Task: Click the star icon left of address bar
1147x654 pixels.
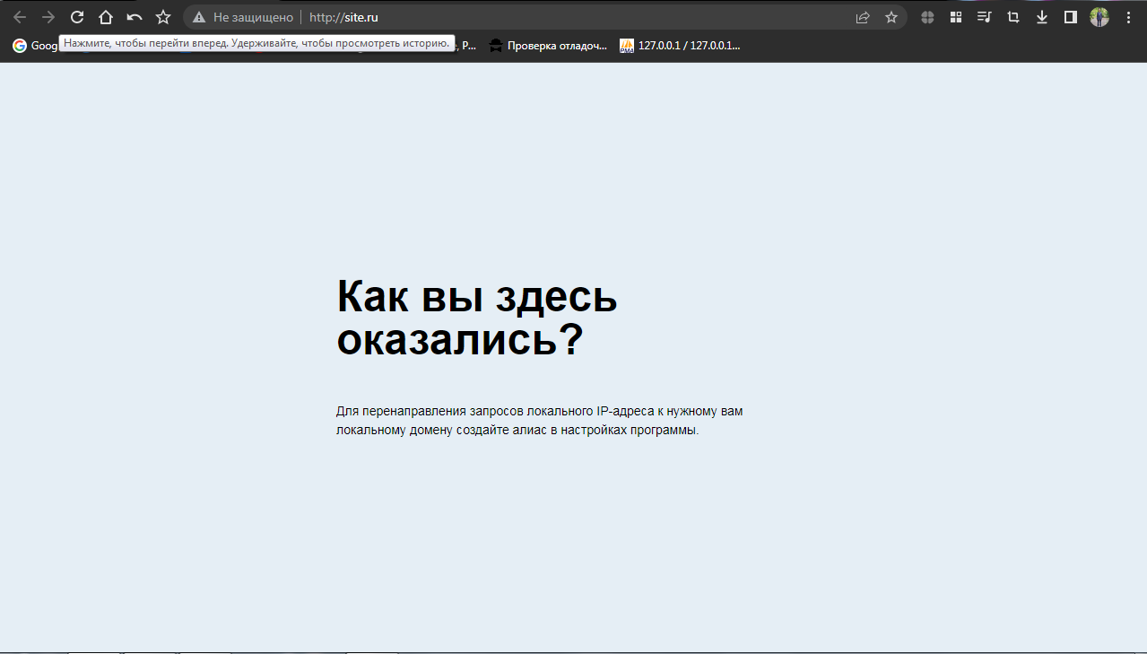Action: pos(163,17)
